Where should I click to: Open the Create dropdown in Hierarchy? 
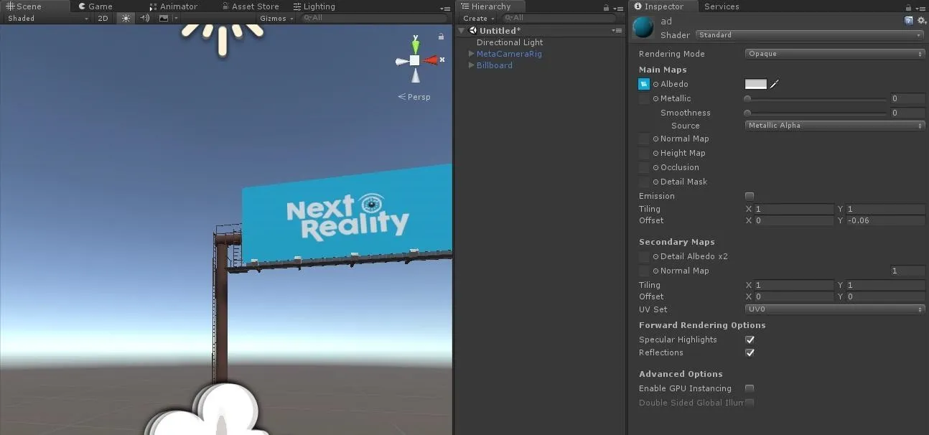[x=477, y=18]
